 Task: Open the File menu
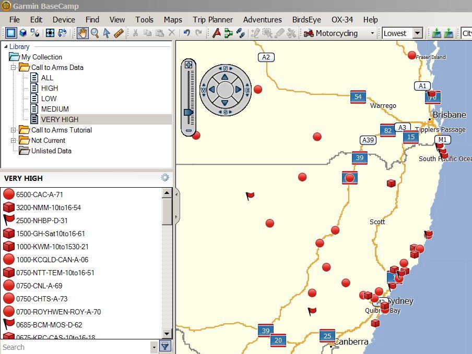[15, 19]
